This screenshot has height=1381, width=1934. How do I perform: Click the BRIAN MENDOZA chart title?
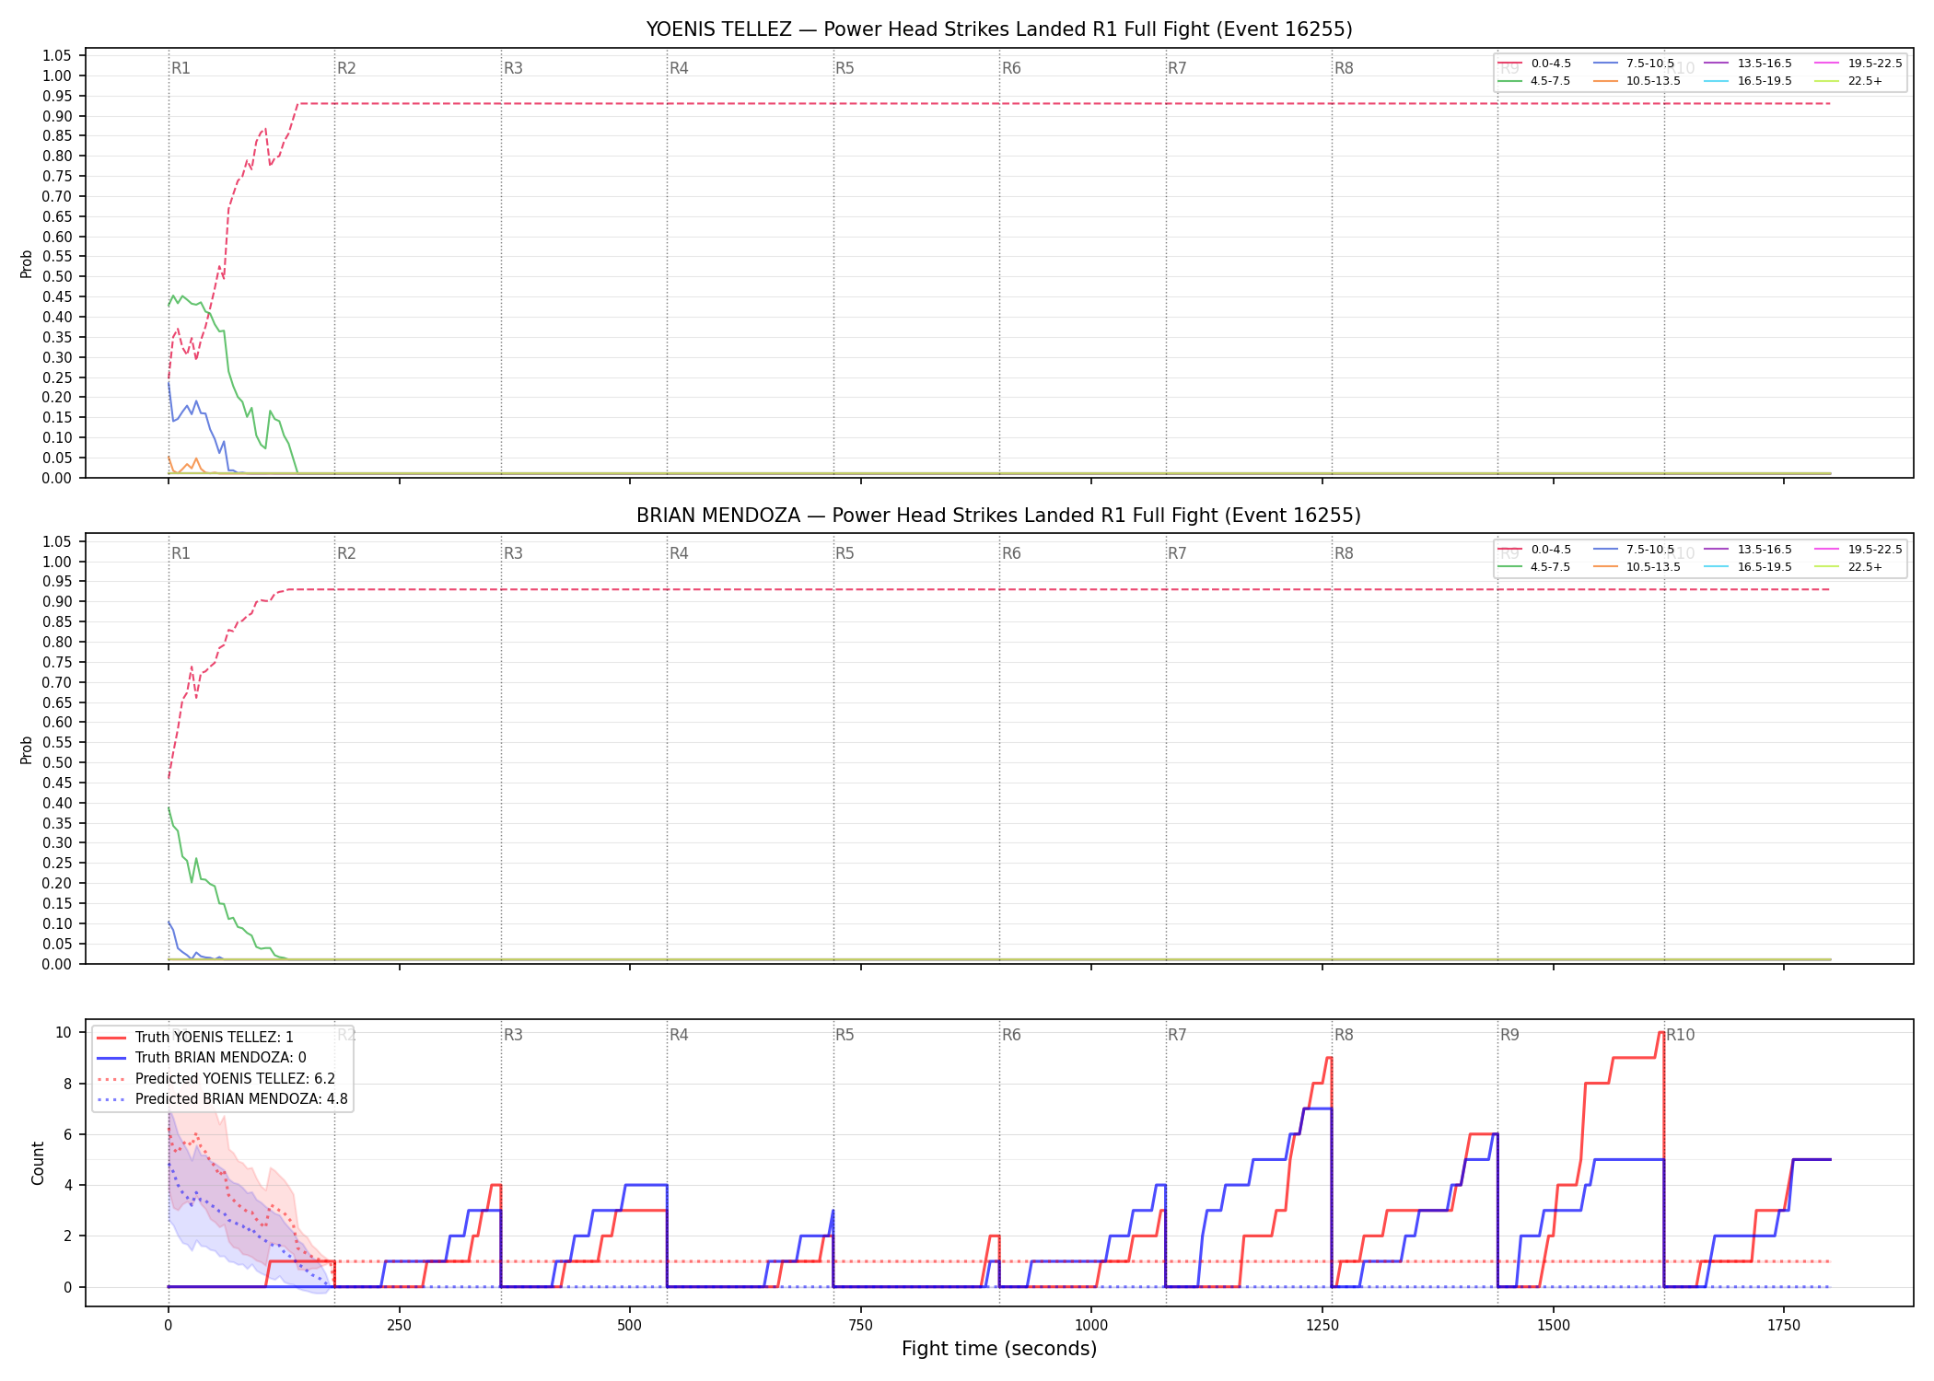[999, 516]
